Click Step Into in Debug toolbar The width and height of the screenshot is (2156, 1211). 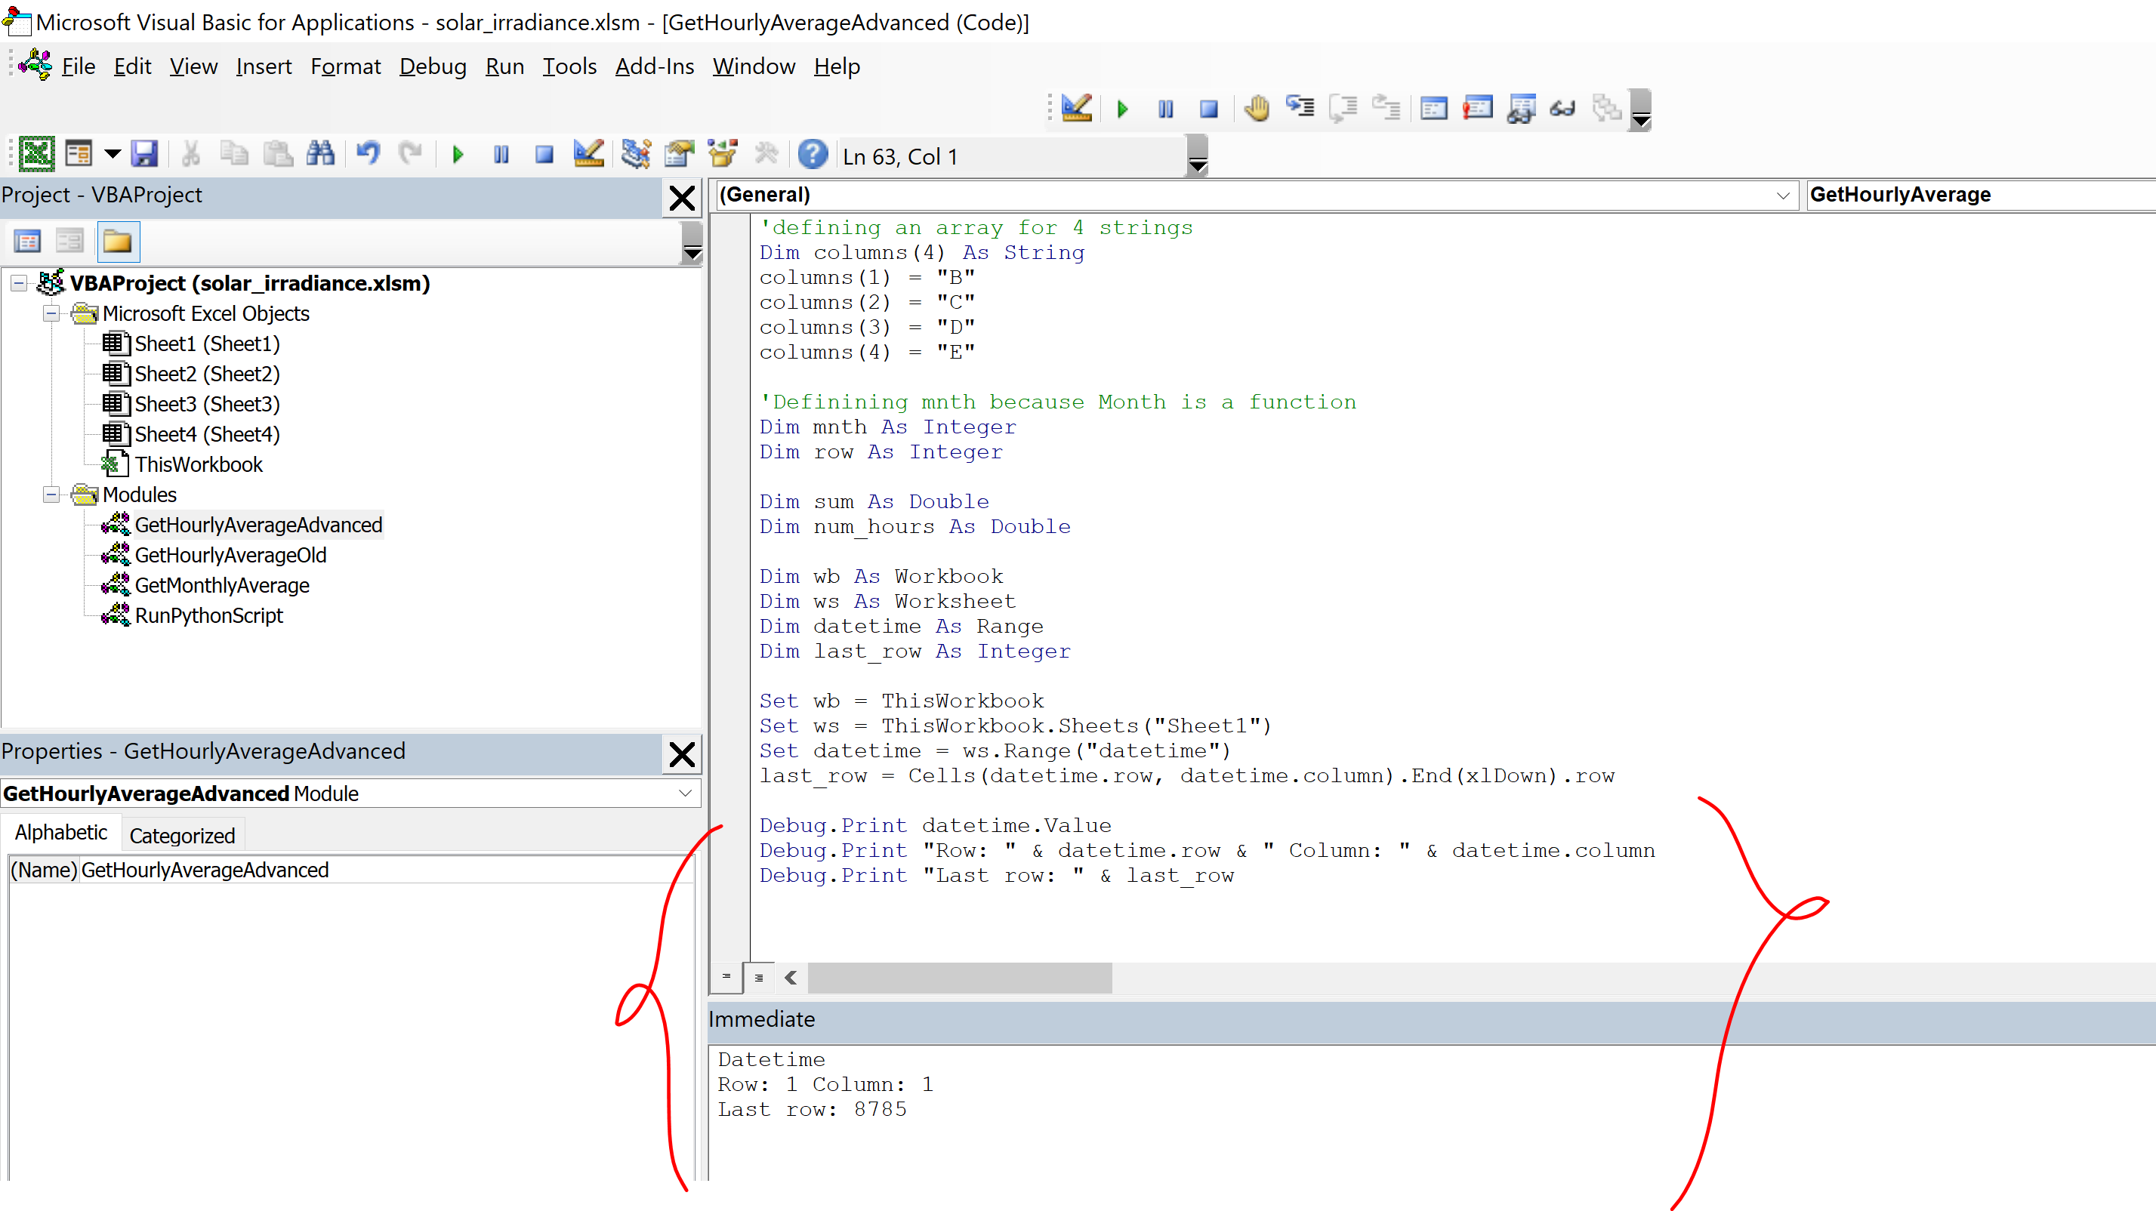point(1300,109)
